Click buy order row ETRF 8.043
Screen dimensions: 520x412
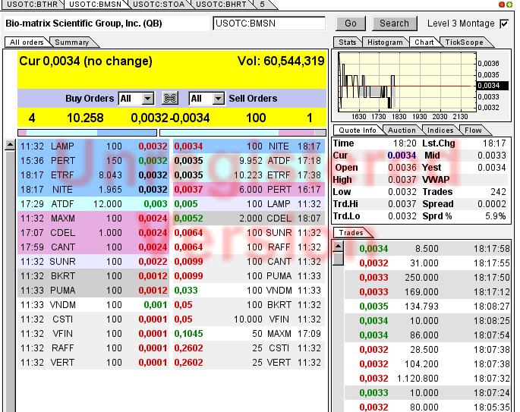pyautogui.click(x=93, y=175)
